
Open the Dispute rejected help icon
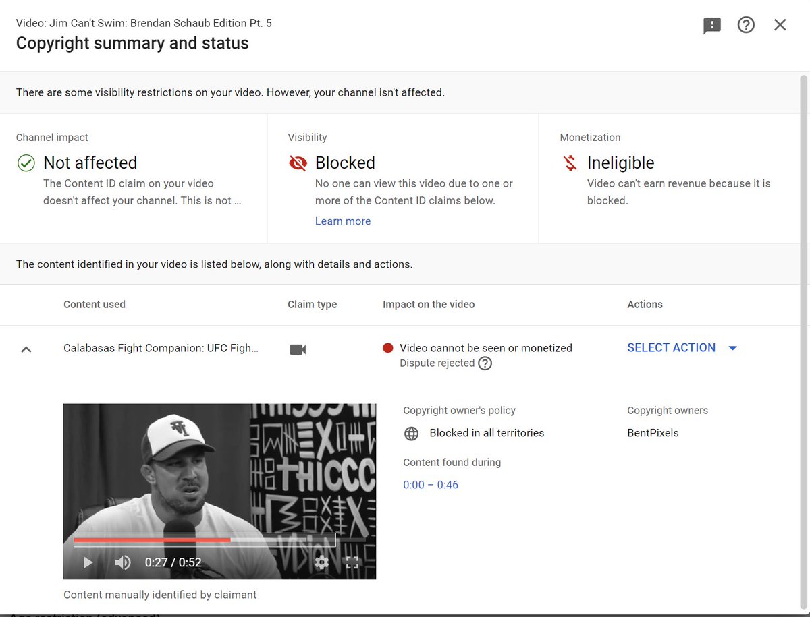tap(485, 363)
